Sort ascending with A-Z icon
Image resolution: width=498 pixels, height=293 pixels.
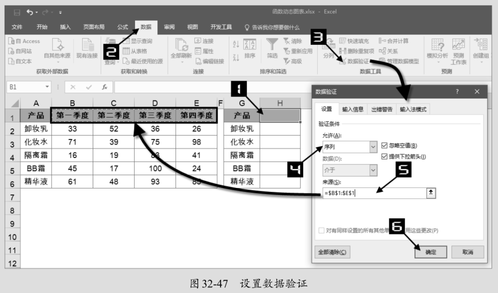point(236,44)
